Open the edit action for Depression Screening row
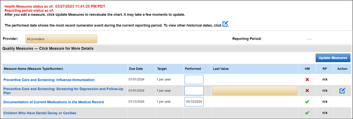Screen dimensions: 353x119 click(342, 91)
